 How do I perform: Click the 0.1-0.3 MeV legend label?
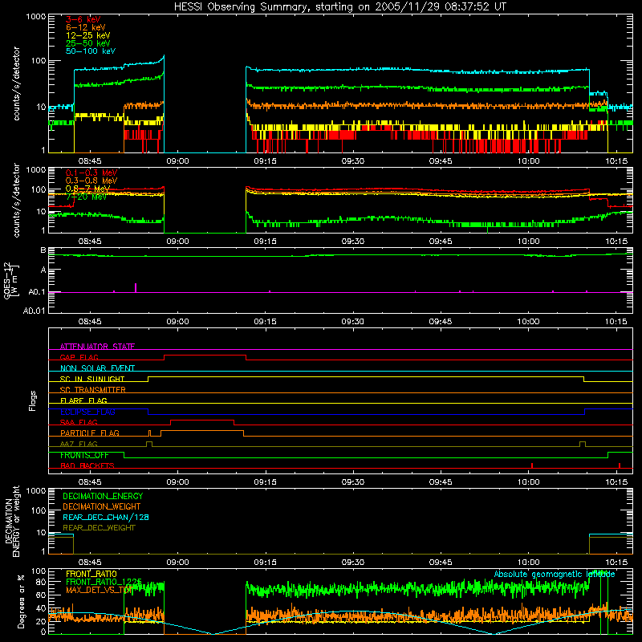tap(91, 173)
